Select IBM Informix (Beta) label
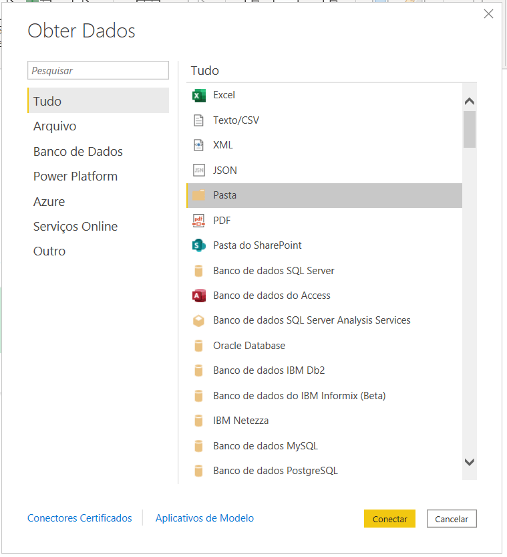This screenshot has width=507, height=557. [299, 396]
